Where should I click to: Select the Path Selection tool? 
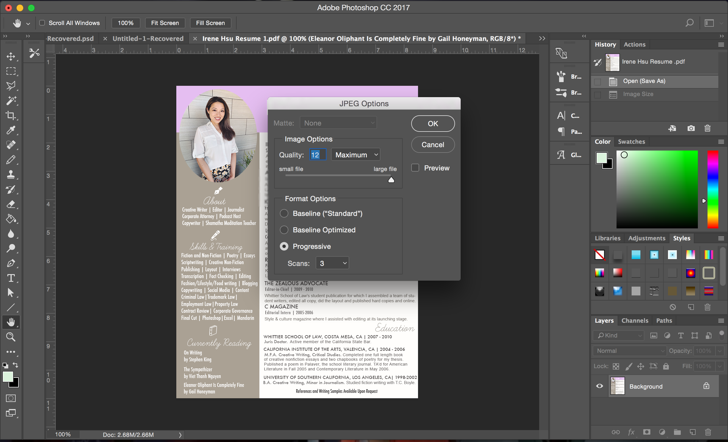point(11,293)
